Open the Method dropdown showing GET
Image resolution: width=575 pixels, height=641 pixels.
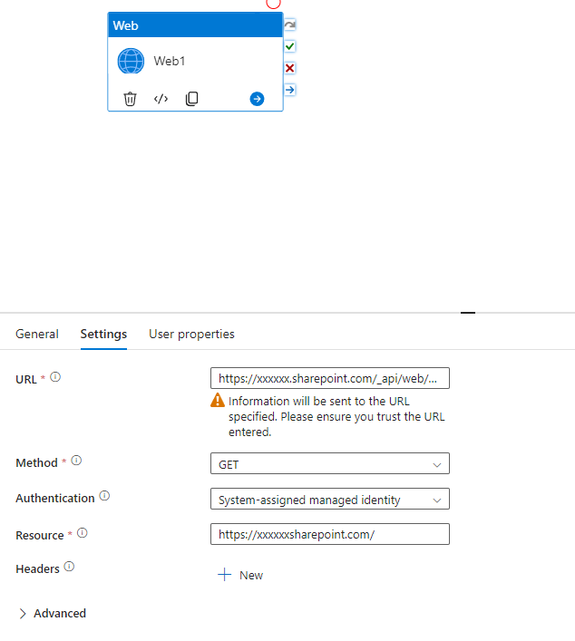coord(330,463)
